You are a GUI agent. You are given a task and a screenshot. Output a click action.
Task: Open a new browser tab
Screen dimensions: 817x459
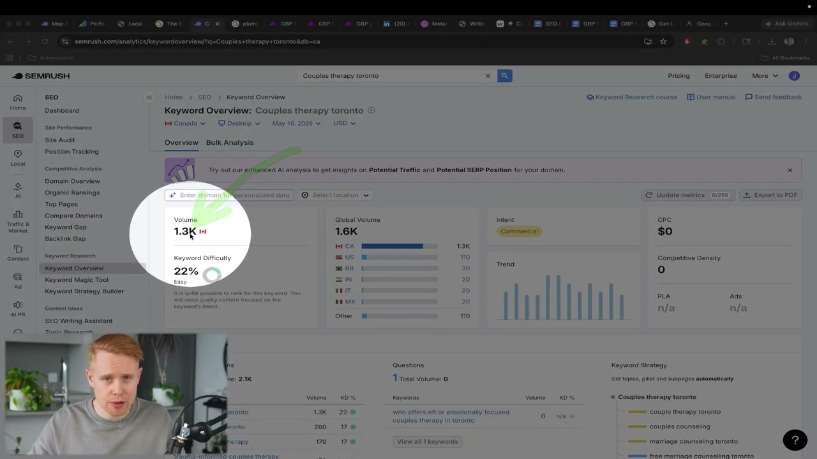(726, 24)
